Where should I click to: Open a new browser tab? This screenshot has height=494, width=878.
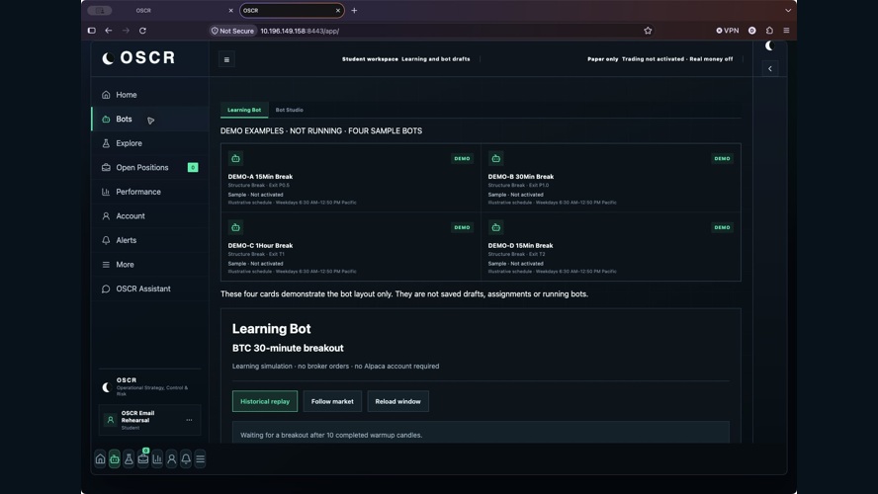pos(354,11)
